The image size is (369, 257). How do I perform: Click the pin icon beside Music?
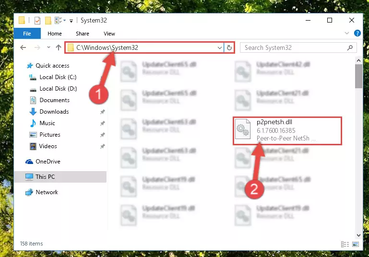102,123
